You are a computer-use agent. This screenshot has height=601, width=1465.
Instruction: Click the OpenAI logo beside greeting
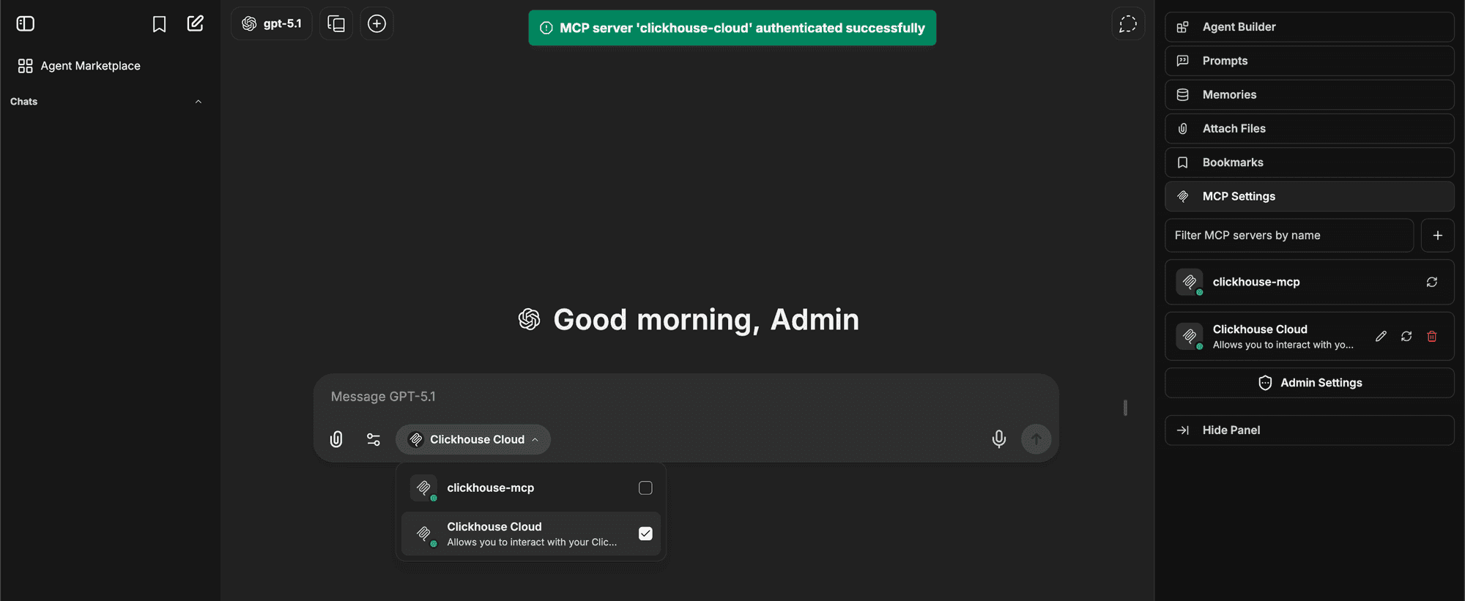click(x=529, y=319)
